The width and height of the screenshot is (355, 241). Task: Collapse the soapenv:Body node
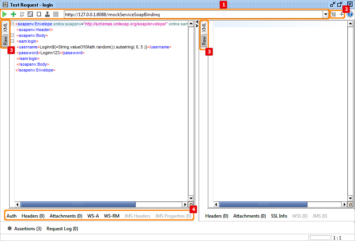tap(12, 35)
